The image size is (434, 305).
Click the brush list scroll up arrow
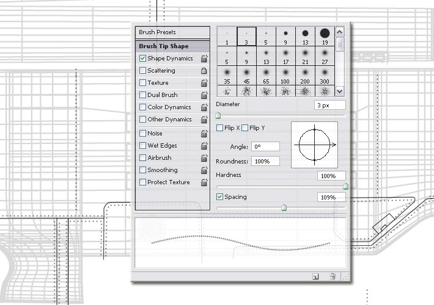[x=340, y=32]
